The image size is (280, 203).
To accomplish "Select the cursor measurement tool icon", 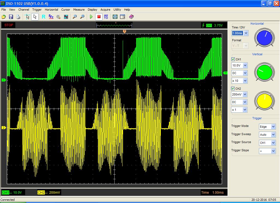I will 27,17.
